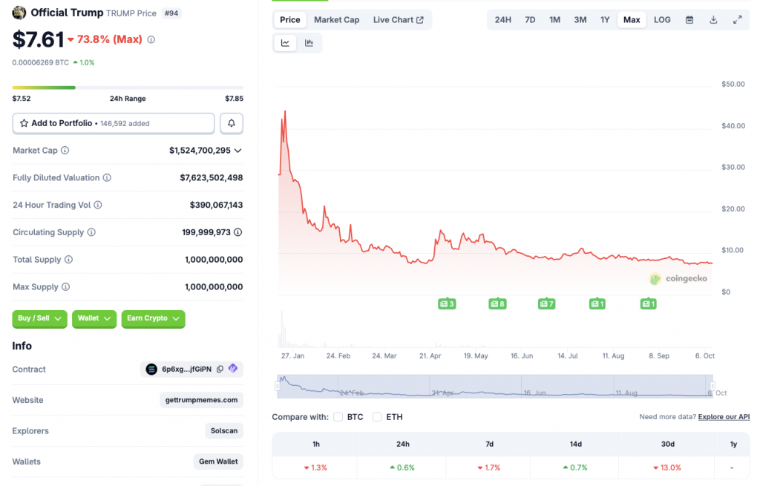Viewport: 760px width, 486px height.
Task: Switch to the Market Cap tab
Action: click(x=336, y=20)
